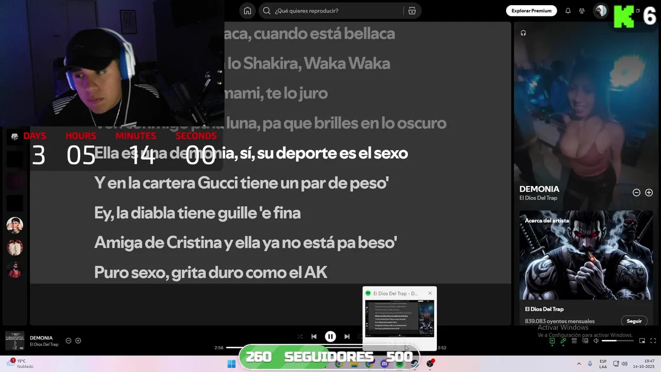Open Windows Start menu

(231, 364)
